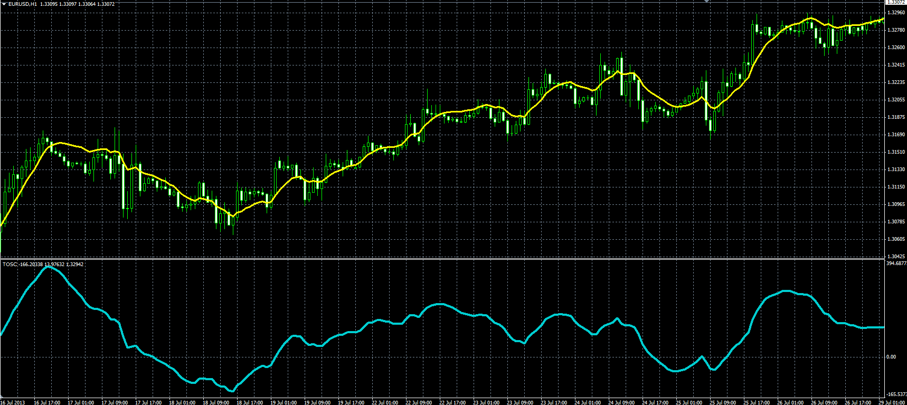Click the 18 Jul 09:00 time label
The height and width of the screenshot is (405, 907).
[x=216, y=402]
